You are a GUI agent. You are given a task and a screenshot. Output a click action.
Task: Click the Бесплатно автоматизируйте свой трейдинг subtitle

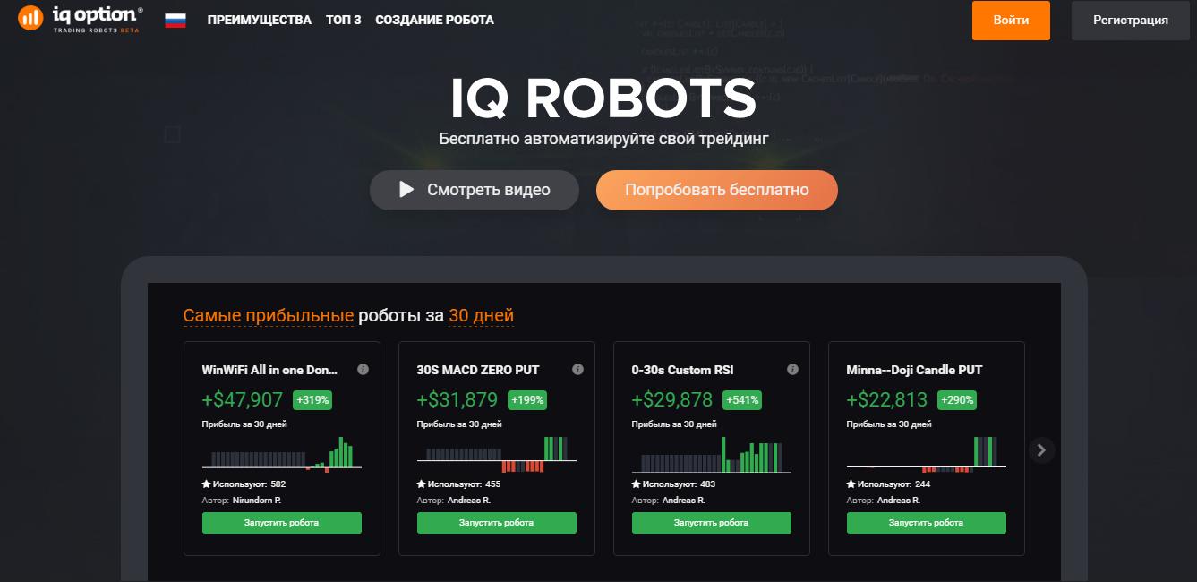pos(603,140)
